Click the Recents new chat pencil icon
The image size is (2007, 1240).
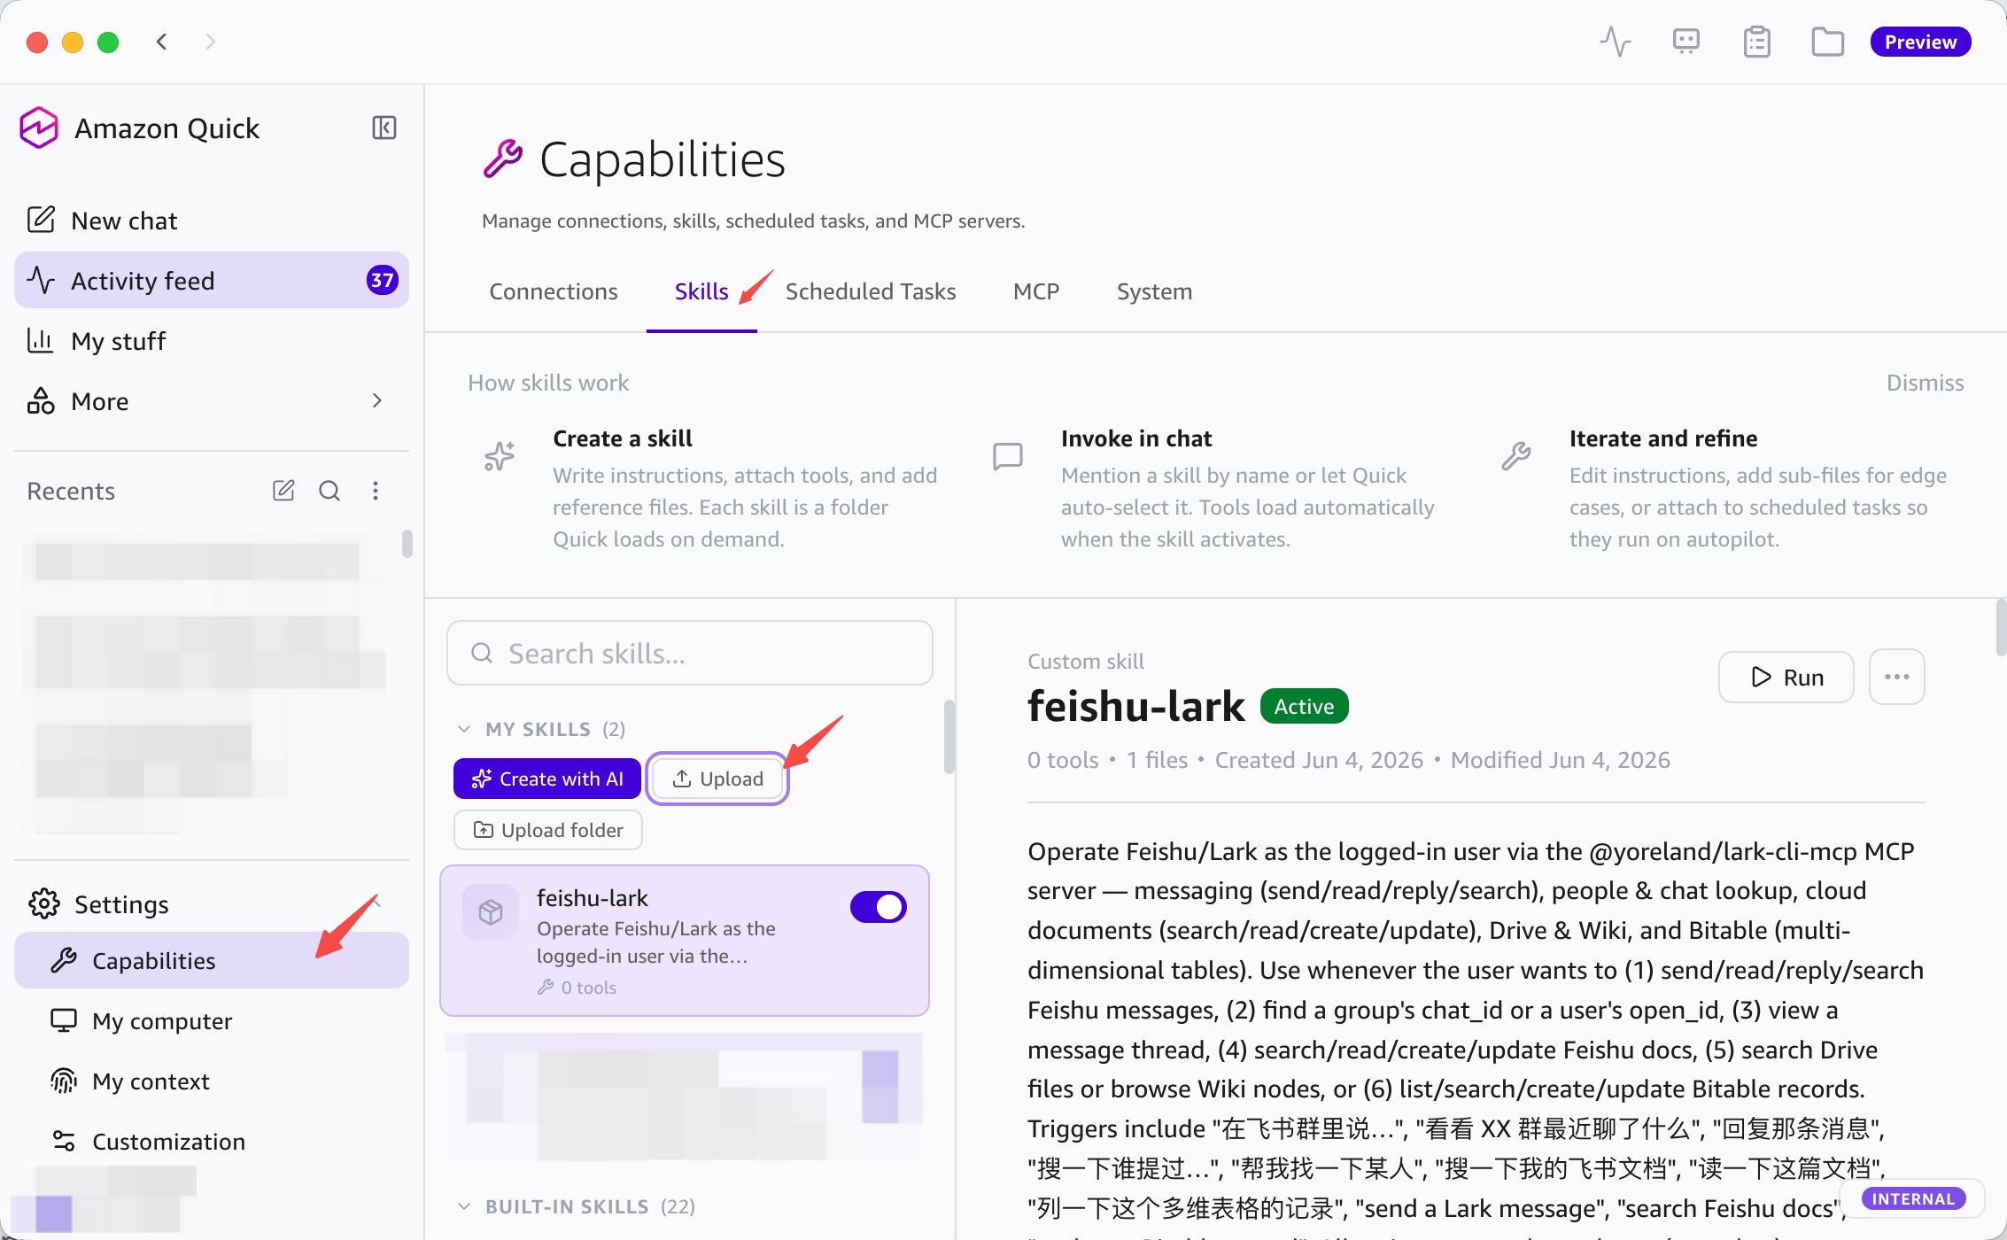coord(283,491)
